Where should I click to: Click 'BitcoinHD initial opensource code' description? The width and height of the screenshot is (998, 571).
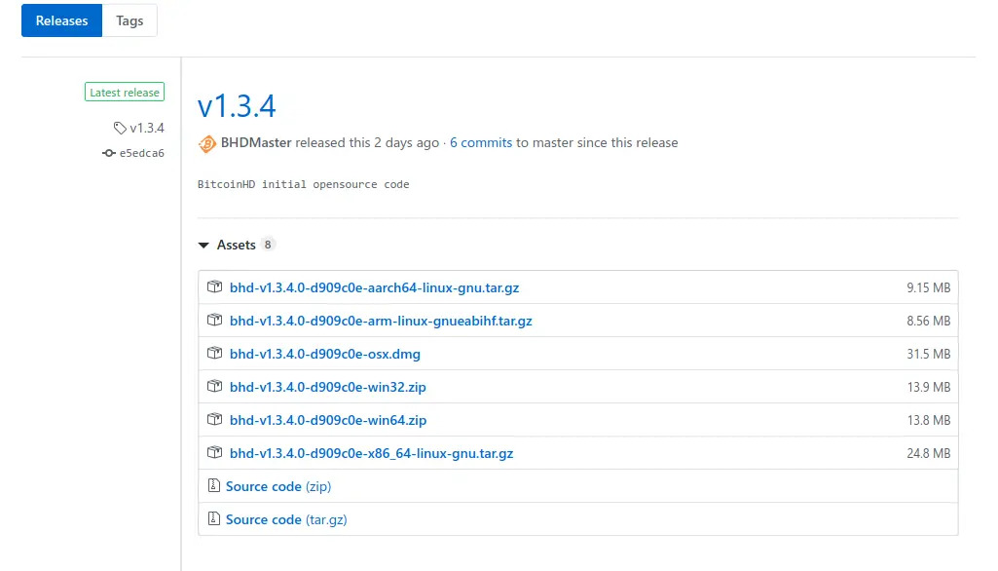pyautogui.click(x=304, y=184)
